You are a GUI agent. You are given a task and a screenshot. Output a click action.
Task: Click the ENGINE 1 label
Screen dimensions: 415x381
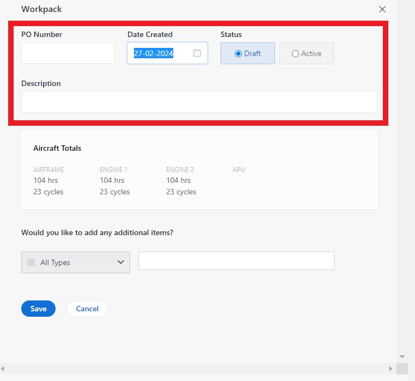pos(113,170)
